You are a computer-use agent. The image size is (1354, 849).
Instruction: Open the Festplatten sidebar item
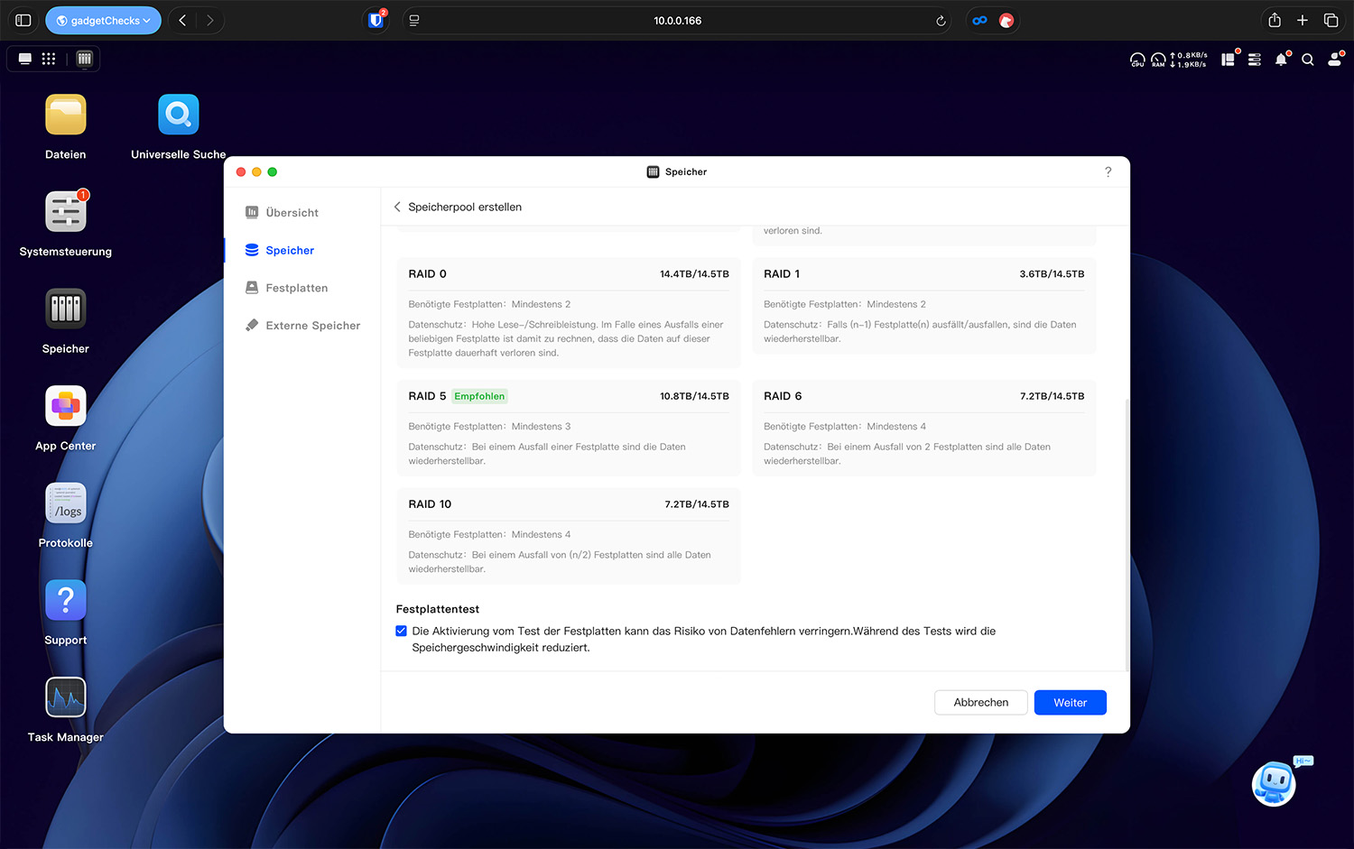click(x=296, y=288)
